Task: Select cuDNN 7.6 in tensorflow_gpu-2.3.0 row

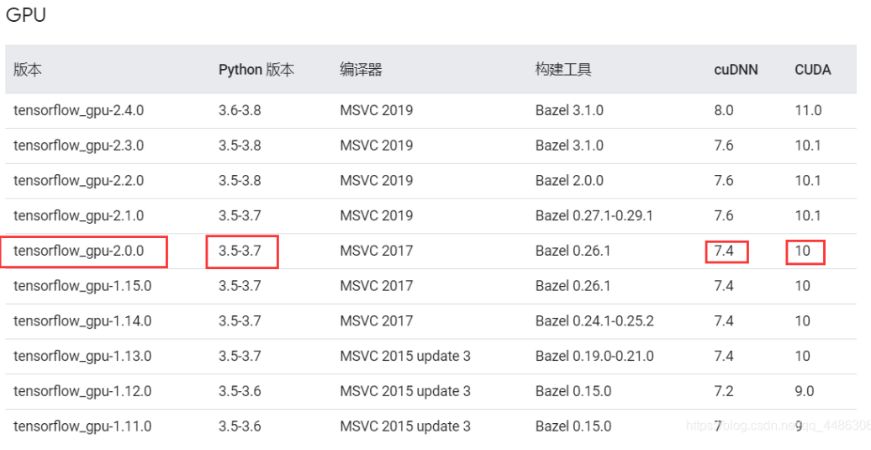Action: click(724, 146)
